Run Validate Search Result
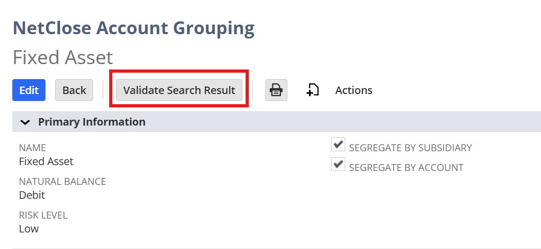Image resolution: width=541 pixels, height=249 pixels. point(179,90)
